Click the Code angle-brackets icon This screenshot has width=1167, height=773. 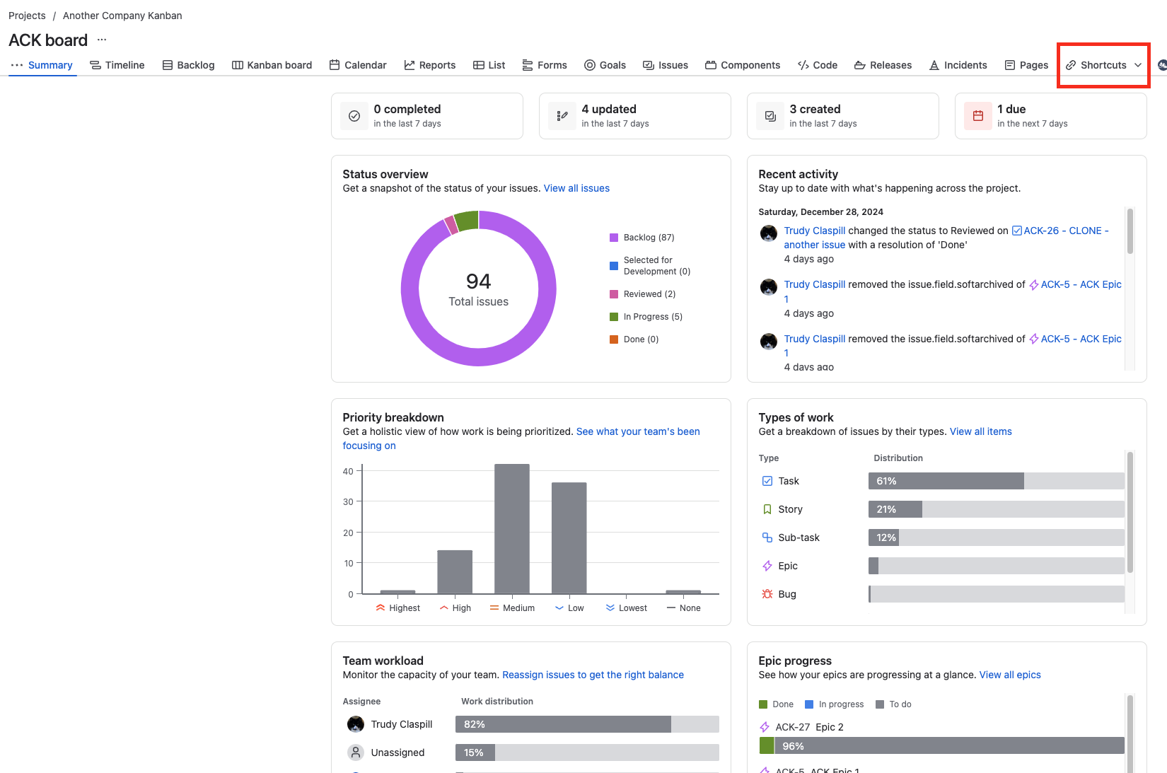[802, 64]
